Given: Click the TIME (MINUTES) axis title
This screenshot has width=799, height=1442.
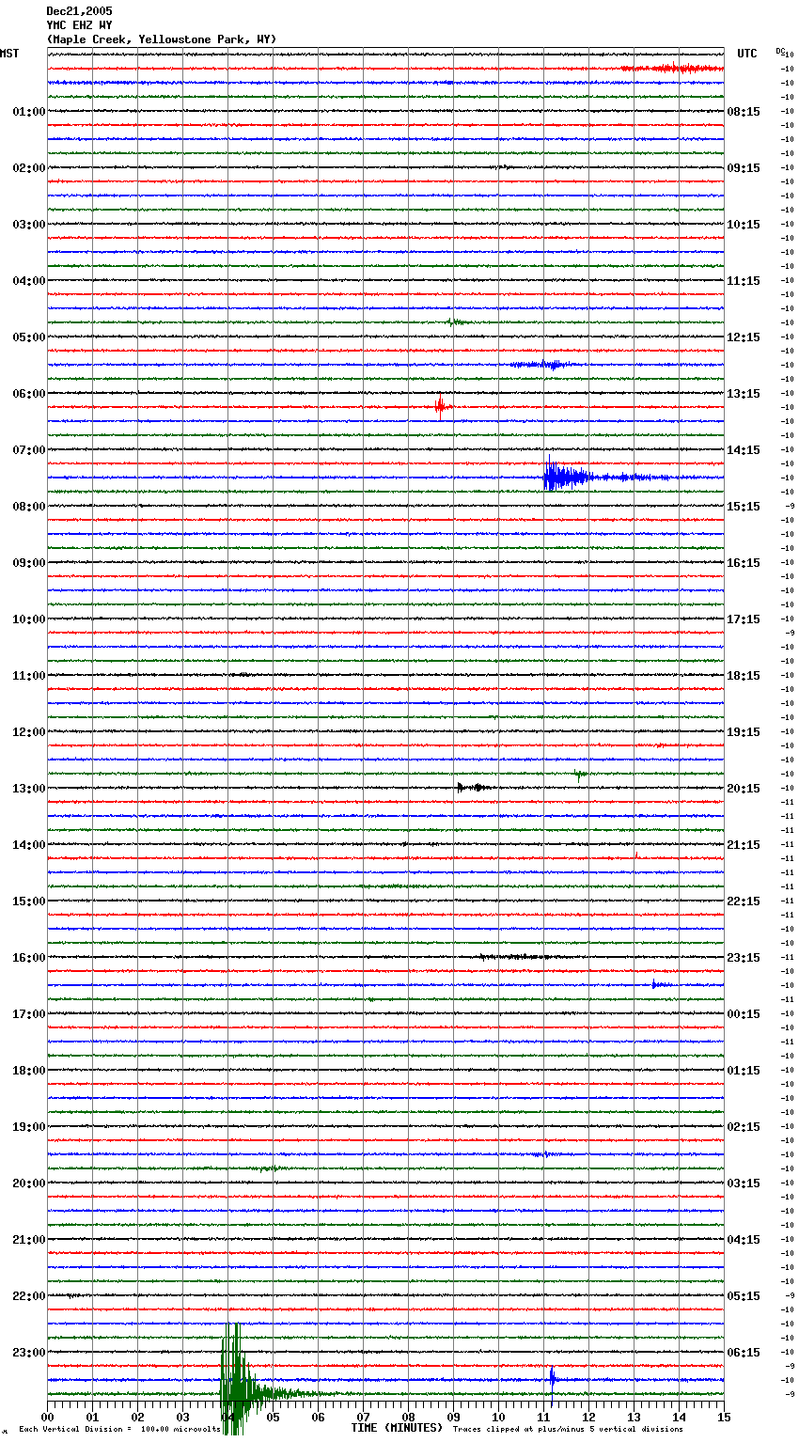Looking at the screenshot, I should click(397, 1428).
